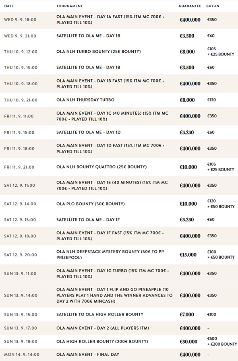Viewport: 238px width, 361px height.
Task: Click the BUY-IN column header
Action: coord(213,6)
